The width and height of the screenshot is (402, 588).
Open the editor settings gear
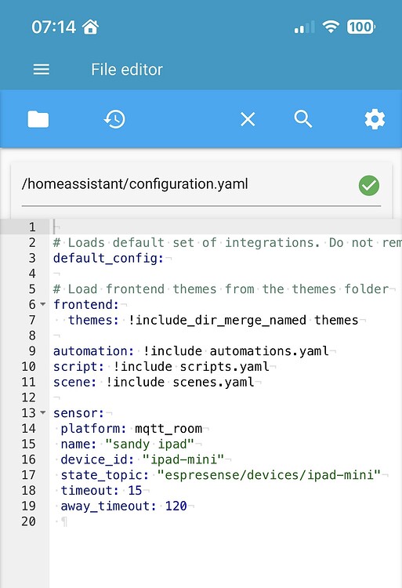[x=375, y=120]
